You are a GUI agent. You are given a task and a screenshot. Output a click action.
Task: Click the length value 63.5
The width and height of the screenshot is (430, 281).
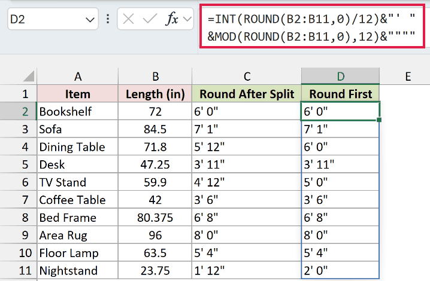click(155, 252)
